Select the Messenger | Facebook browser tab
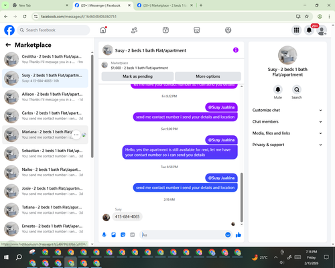The image size is (335, 268). pos(103,5)
